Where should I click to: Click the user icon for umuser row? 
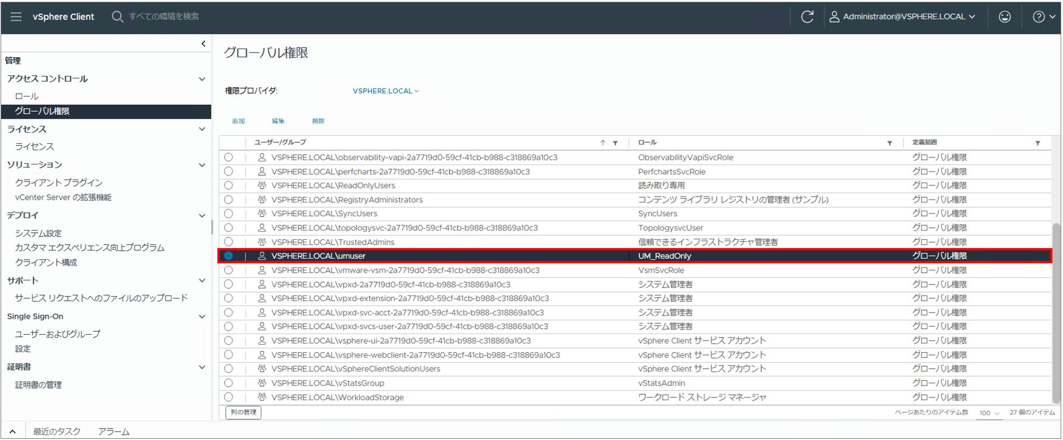point(262,256)
